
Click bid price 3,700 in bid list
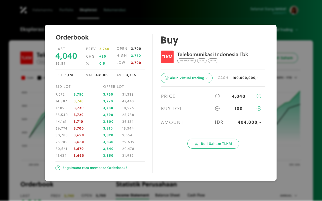pos(78,129)
